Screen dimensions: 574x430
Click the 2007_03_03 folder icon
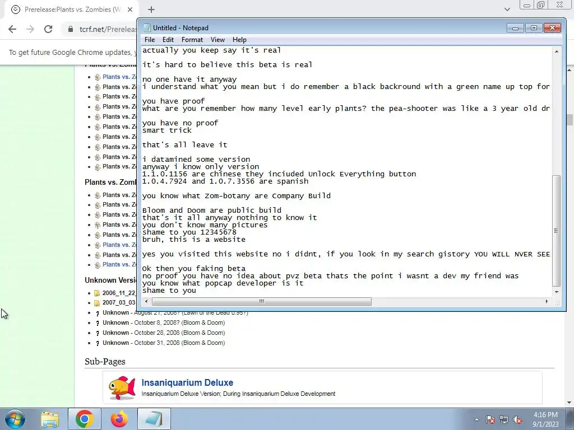(x=97, y=303)
